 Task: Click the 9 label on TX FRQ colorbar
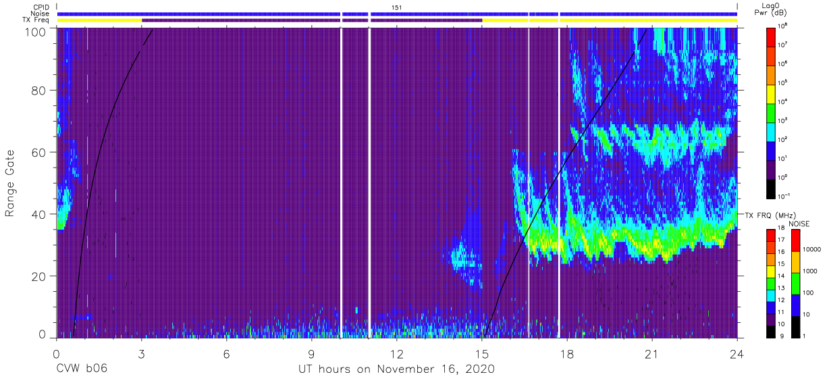coord(780,336)
